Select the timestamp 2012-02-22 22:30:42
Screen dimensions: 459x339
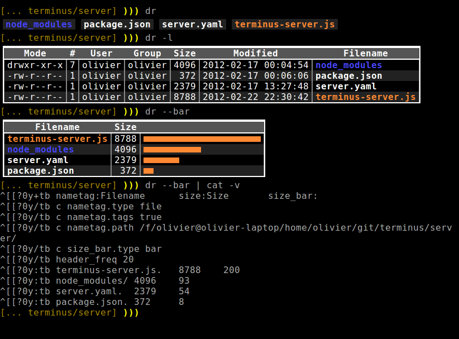256,97
